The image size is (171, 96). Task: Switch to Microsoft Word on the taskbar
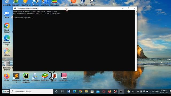click(x=69, y=91)
